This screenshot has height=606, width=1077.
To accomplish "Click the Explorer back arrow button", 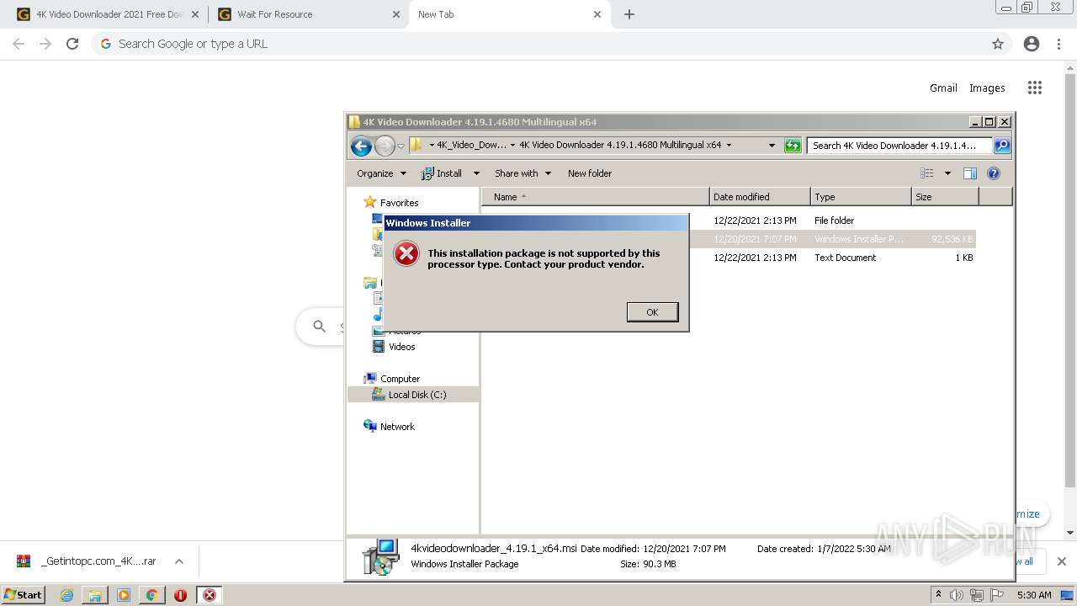I will click(x=361, y=146).
